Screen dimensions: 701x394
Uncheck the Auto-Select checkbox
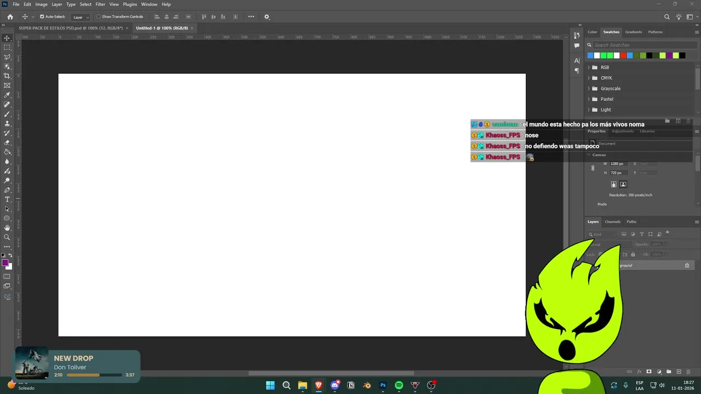pos(42,17)
